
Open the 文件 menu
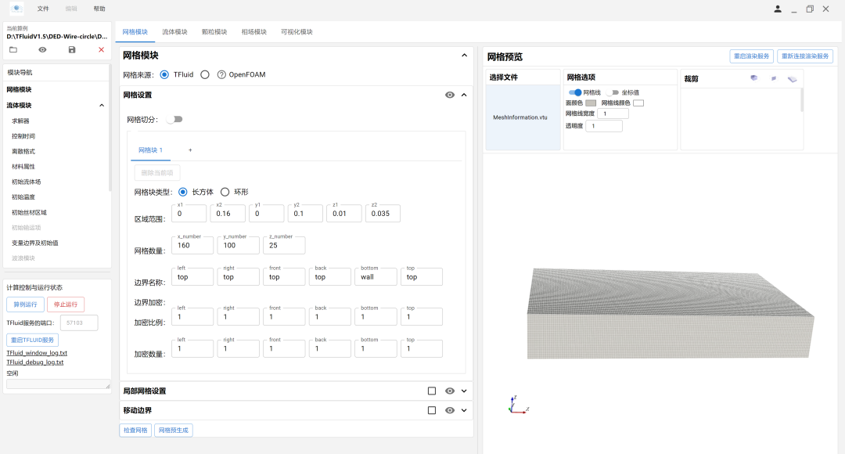tap(43, 9)
